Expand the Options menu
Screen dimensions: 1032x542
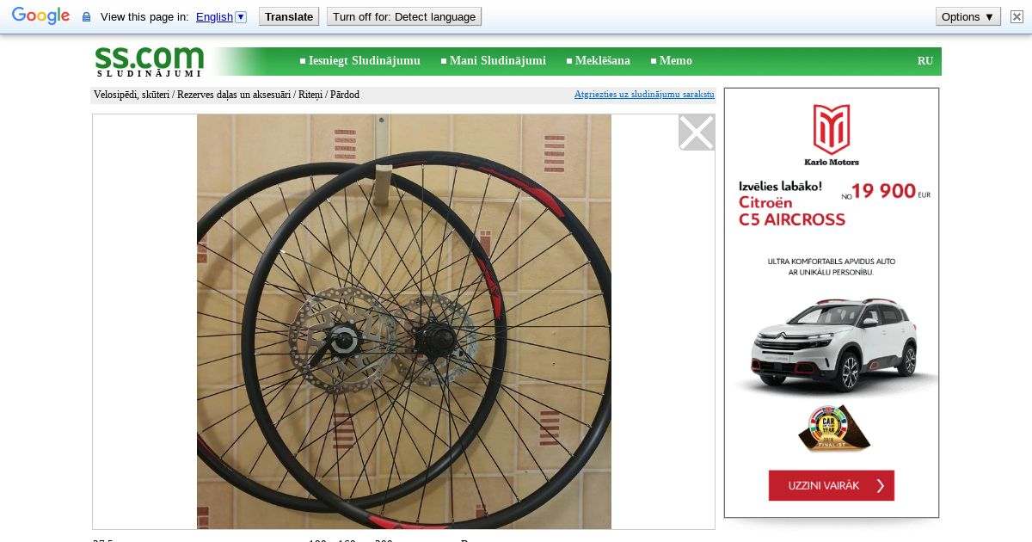[968, 16]
